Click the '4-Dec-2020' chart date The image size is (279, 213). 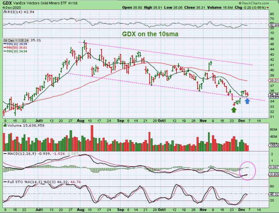(x=11, y=8)
